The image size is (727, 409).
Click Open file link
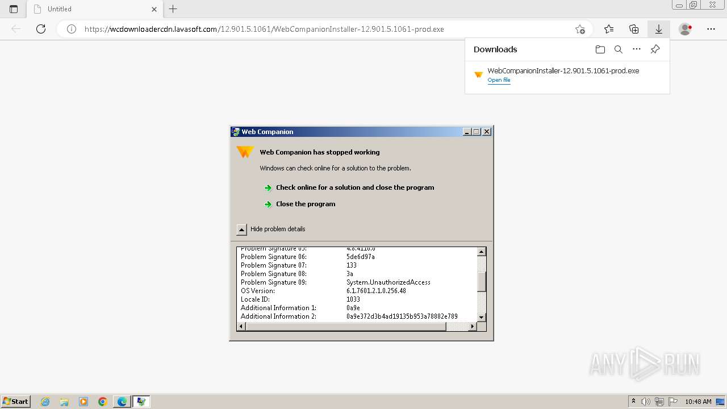(x=499, y=80)
